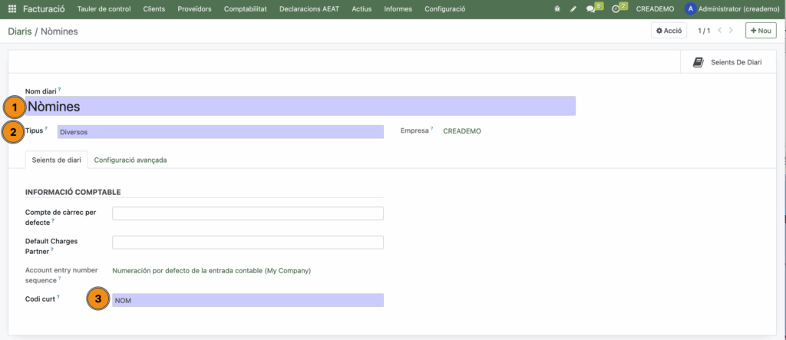Switch to Configuració avançada tab
Viewport: 786px width, 340px height.
(130, 160)
